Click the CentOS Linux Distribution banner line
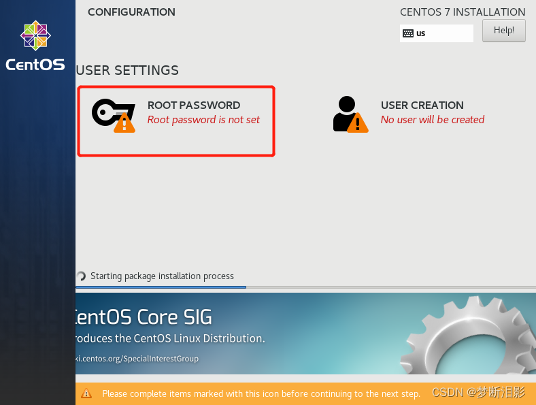 pyautogui.click(x=170, y=338)
